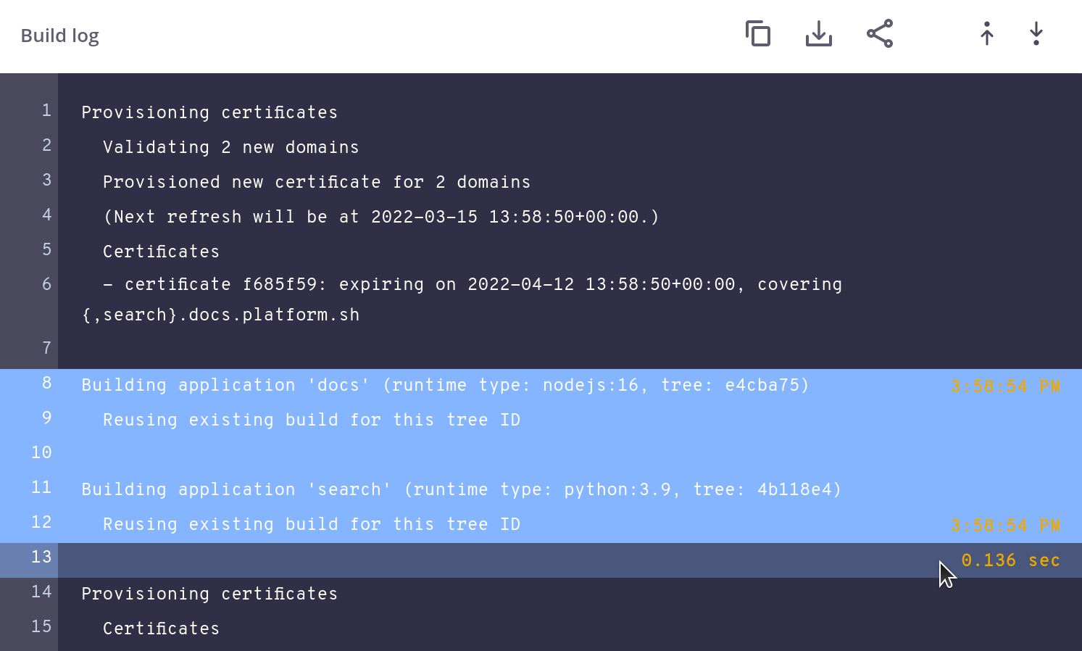The image size is (1082, 651).
Task: Share the build log
Action: click(x=879, y=33)
